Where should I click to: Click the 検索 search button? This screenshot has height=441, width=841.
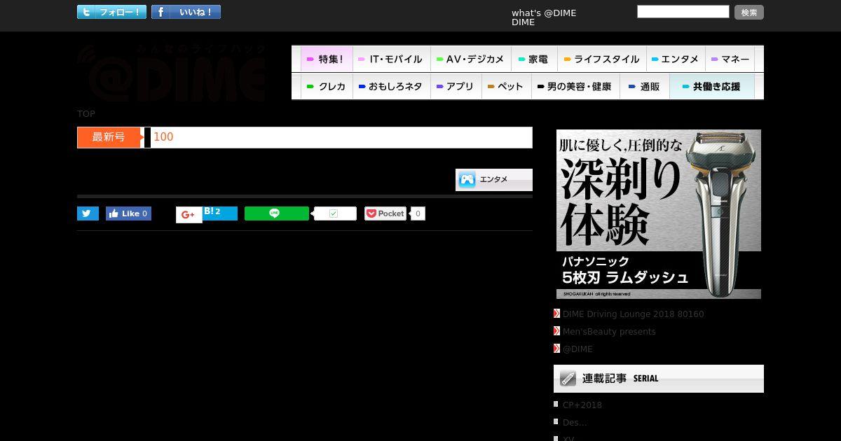point(749,12)
